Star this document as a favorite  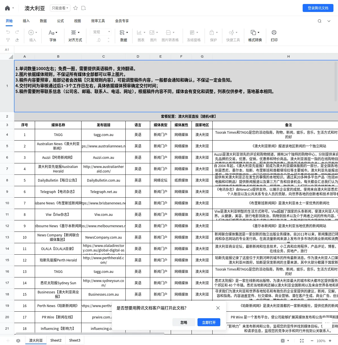76,8
